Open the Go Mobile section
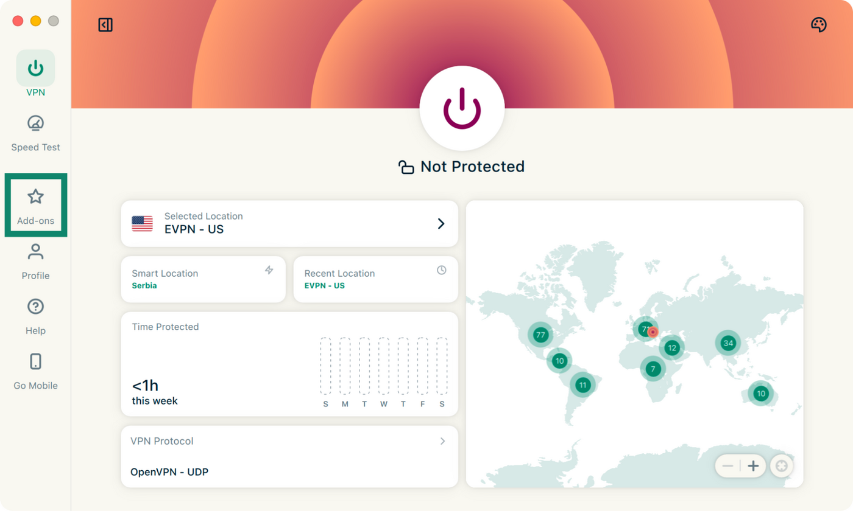 pyautogui.click(x=35, y=371)
